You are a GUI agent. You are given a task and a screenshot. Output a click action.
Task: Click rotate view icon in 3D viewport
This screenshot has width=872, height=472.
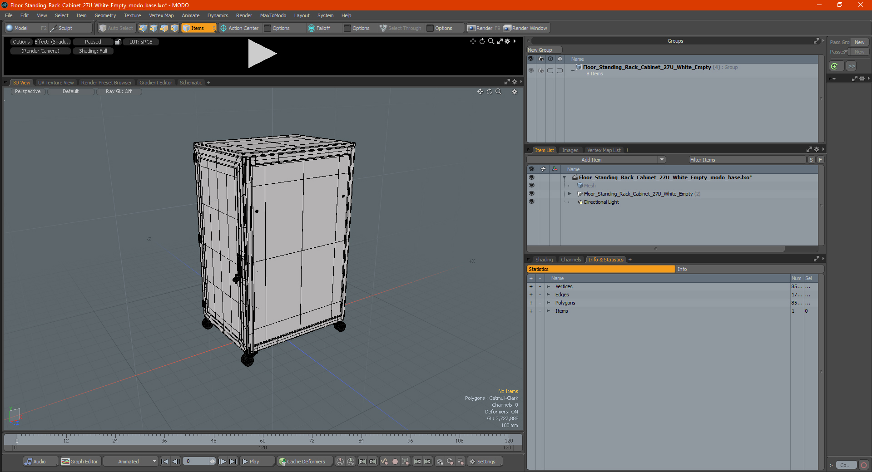[489, 92]
